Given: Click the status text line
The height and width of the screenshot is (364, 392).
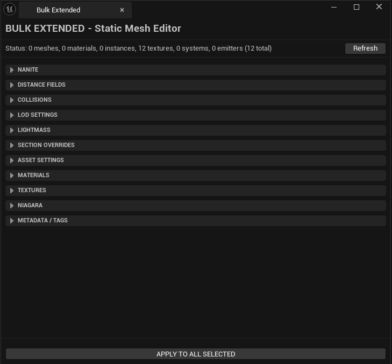Looking at the screenshot, I should pos(139,48).
